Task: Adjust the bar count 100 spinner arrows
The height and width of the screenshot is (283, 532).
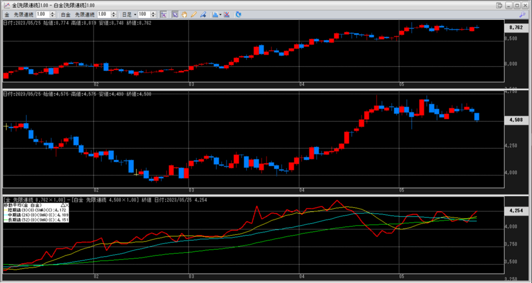Action: pos(153,14)
